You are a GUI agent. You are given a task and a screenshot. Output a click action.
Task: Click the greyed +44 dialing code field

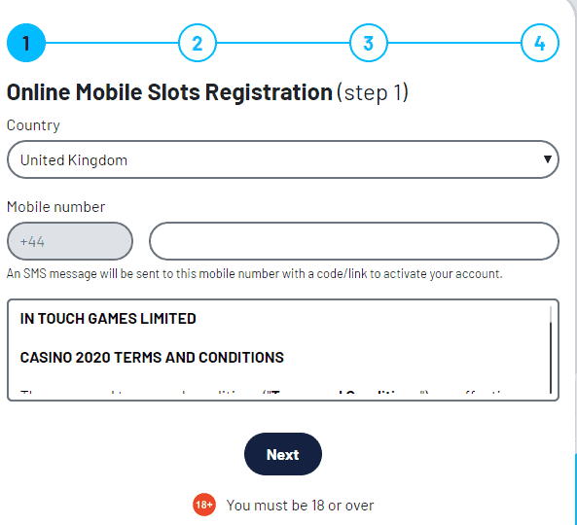[x=70, y=241]
